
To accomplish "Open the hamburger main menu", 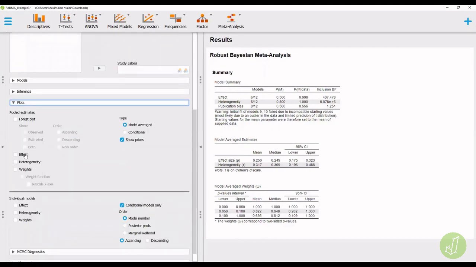I will tap(8, 22).
